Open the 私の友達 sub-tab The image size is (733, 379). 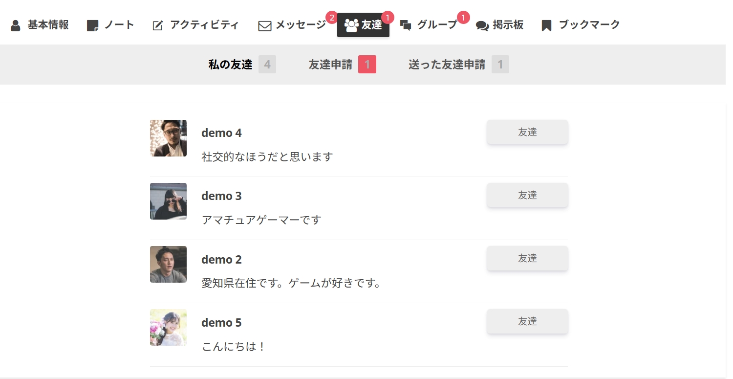[230, 65]
